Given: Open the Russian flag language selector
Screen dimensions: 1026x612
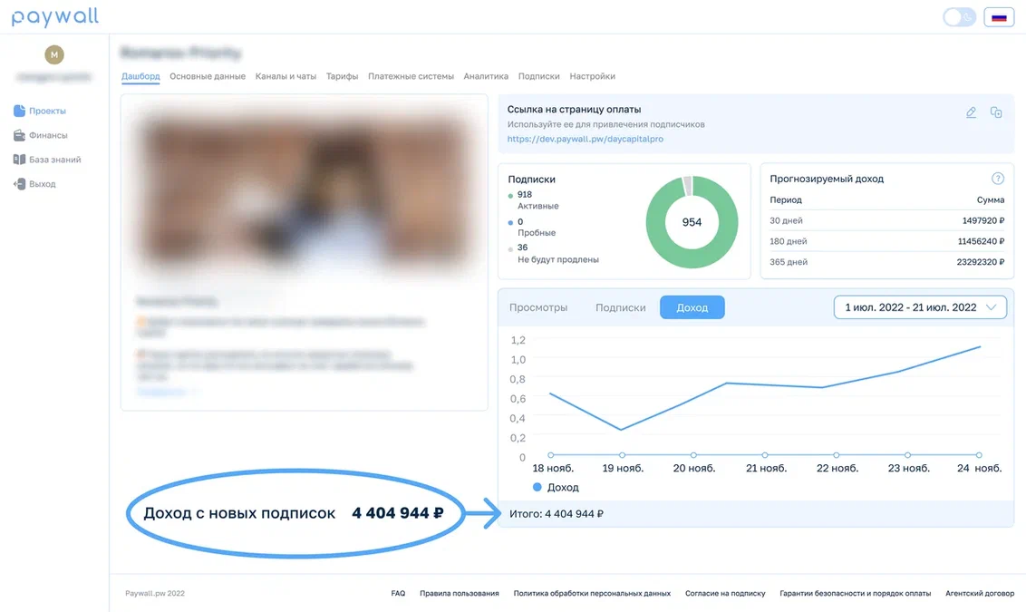Looking at the screenshot, I should tap(999, 17).
